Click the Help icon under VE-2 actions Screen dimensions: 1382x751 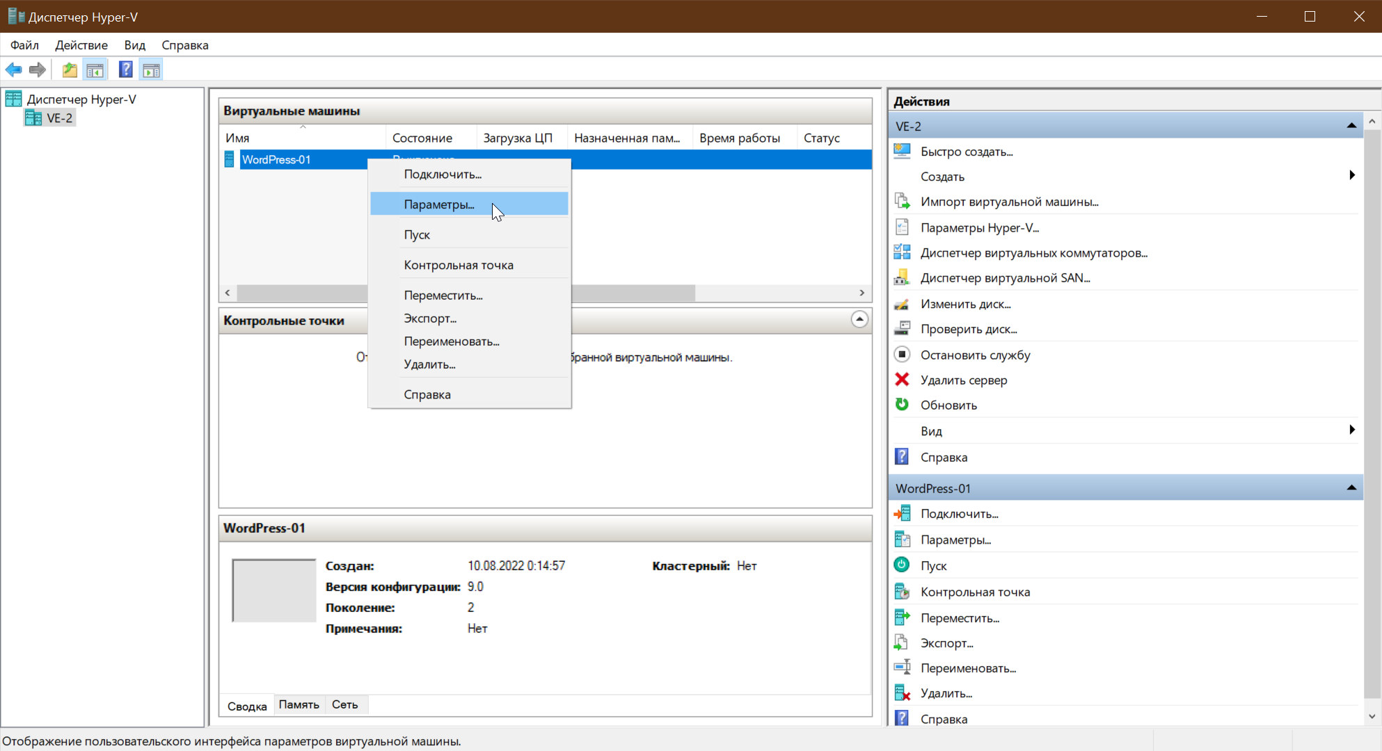coord(902,457)
